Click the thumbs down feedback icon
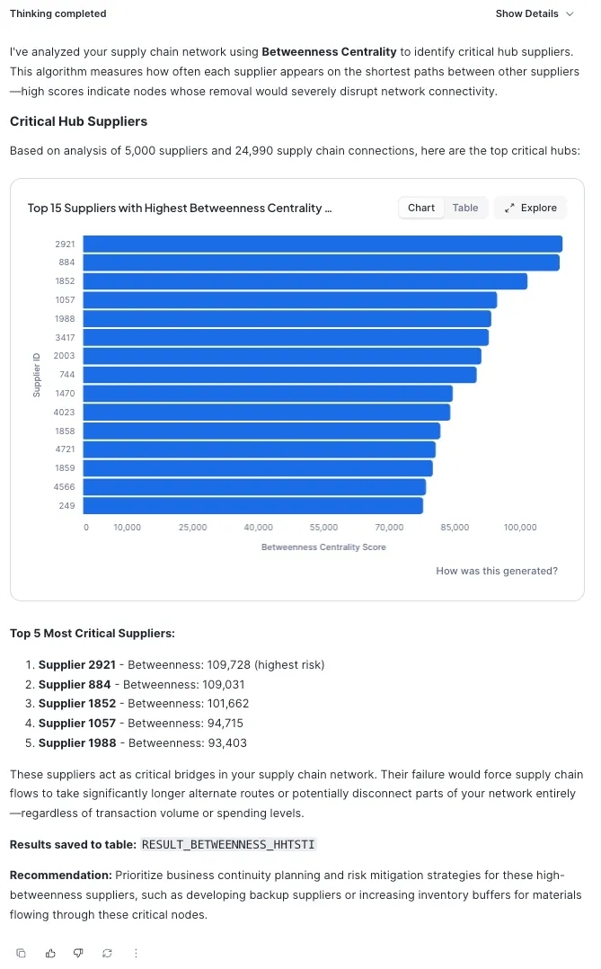601x969 pixels. coord(78,953)
